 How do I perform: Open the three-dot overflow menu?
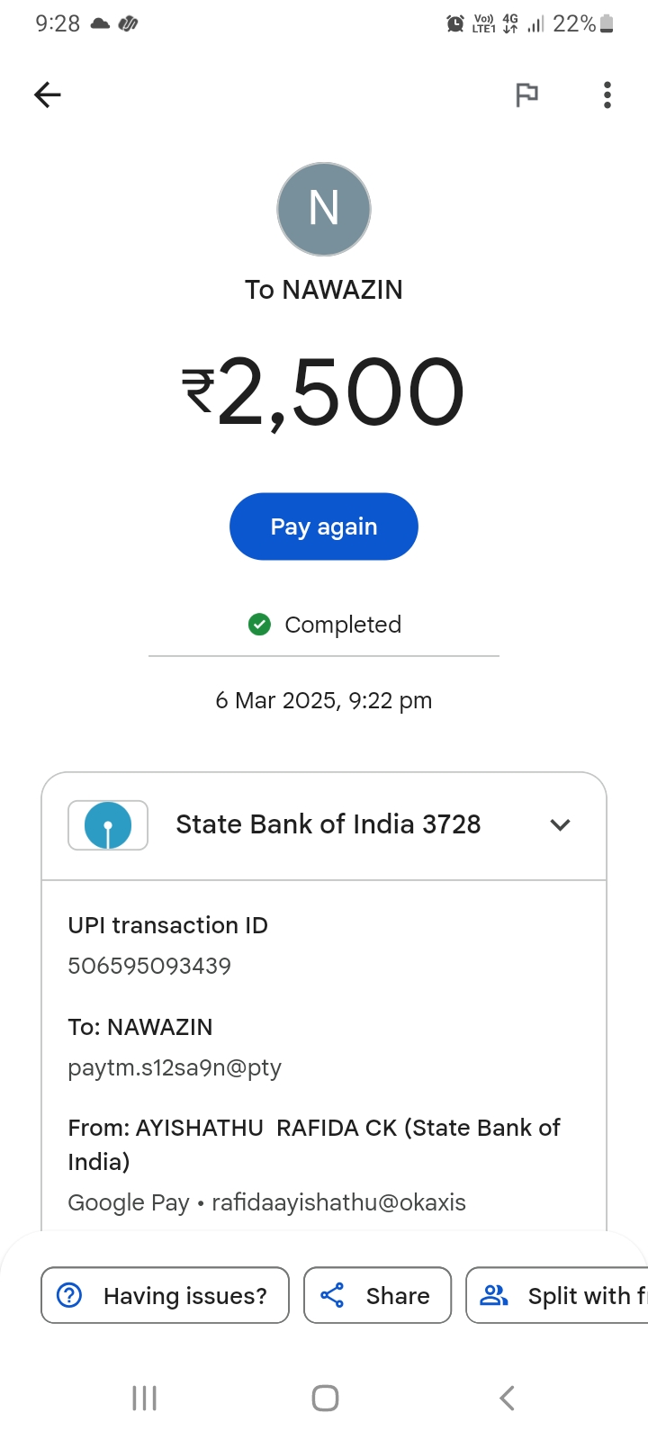(x=607, y=94)
